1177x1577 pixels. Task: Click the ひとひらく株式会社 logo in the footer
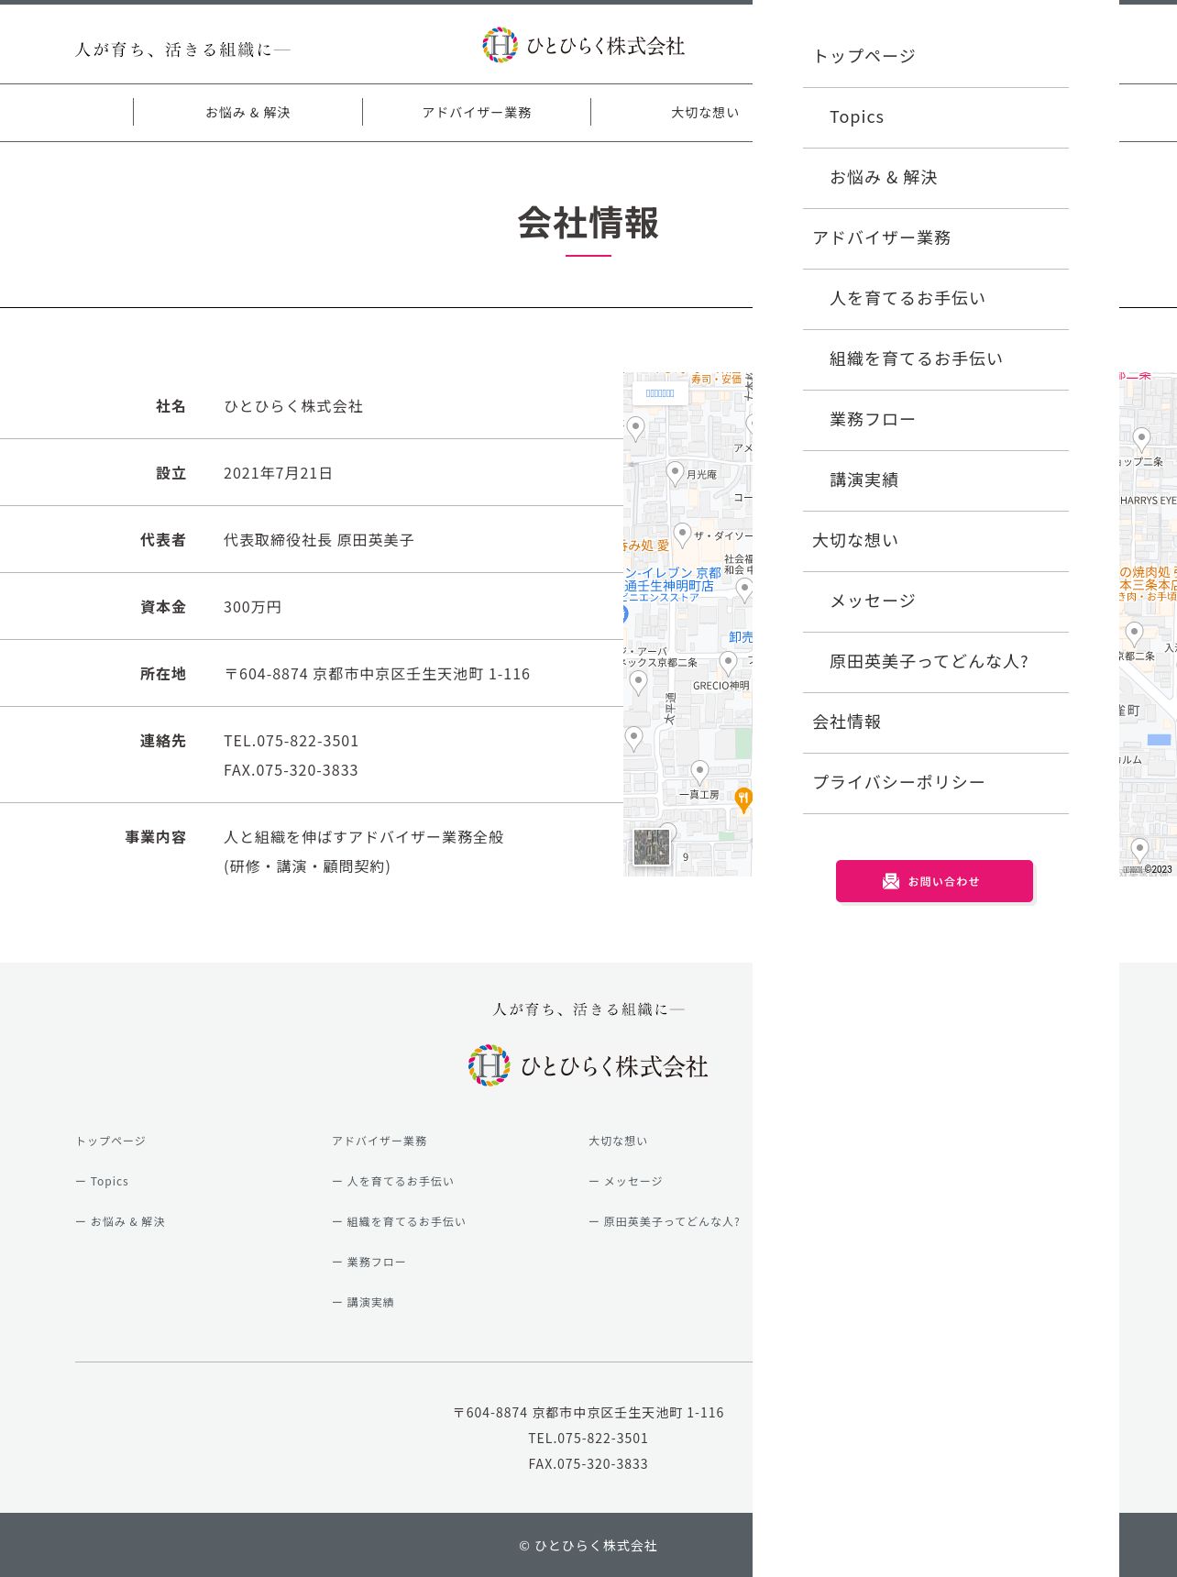[x=588, y=1065]
